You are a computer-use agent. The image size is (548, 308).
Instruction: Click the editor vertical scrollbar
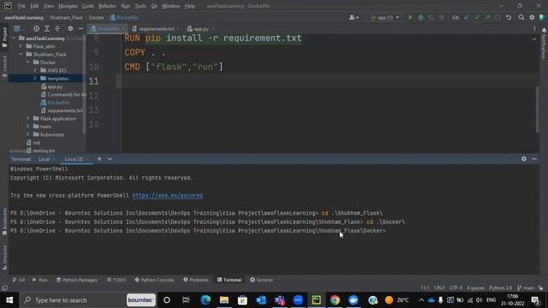click(538, 110)
